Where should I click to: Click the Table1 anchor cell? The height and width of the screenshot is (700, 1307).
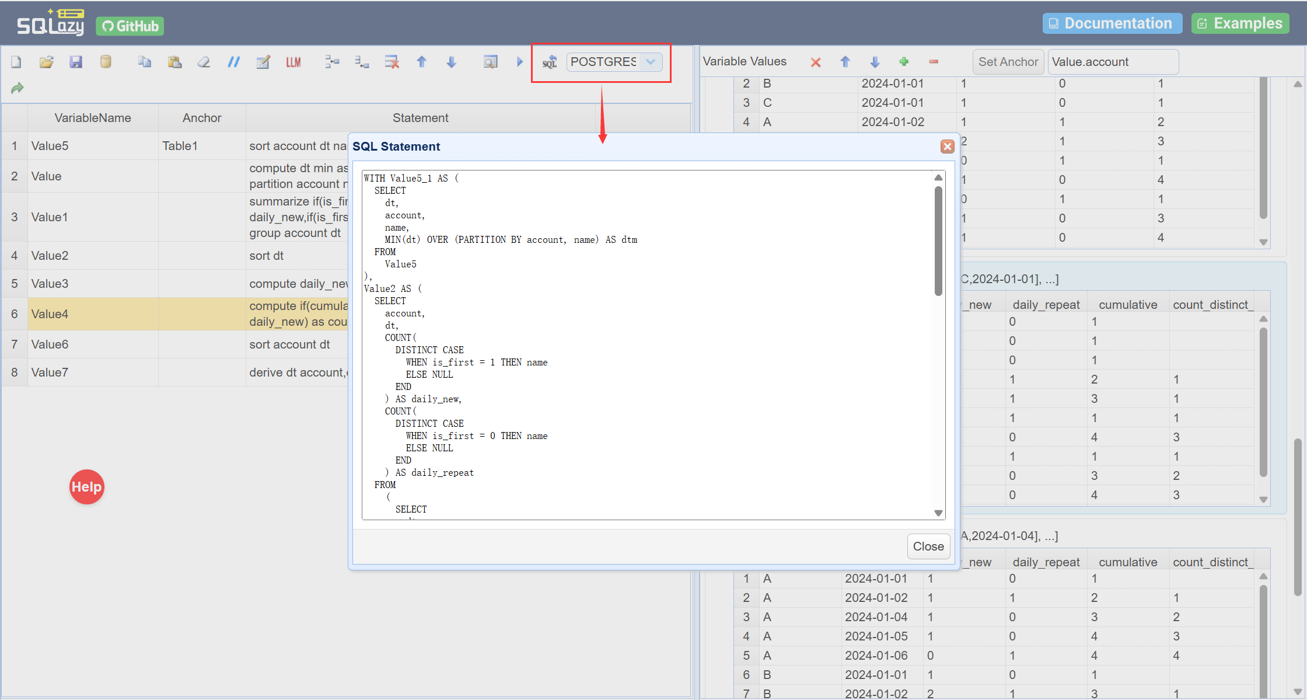point(202,146)
